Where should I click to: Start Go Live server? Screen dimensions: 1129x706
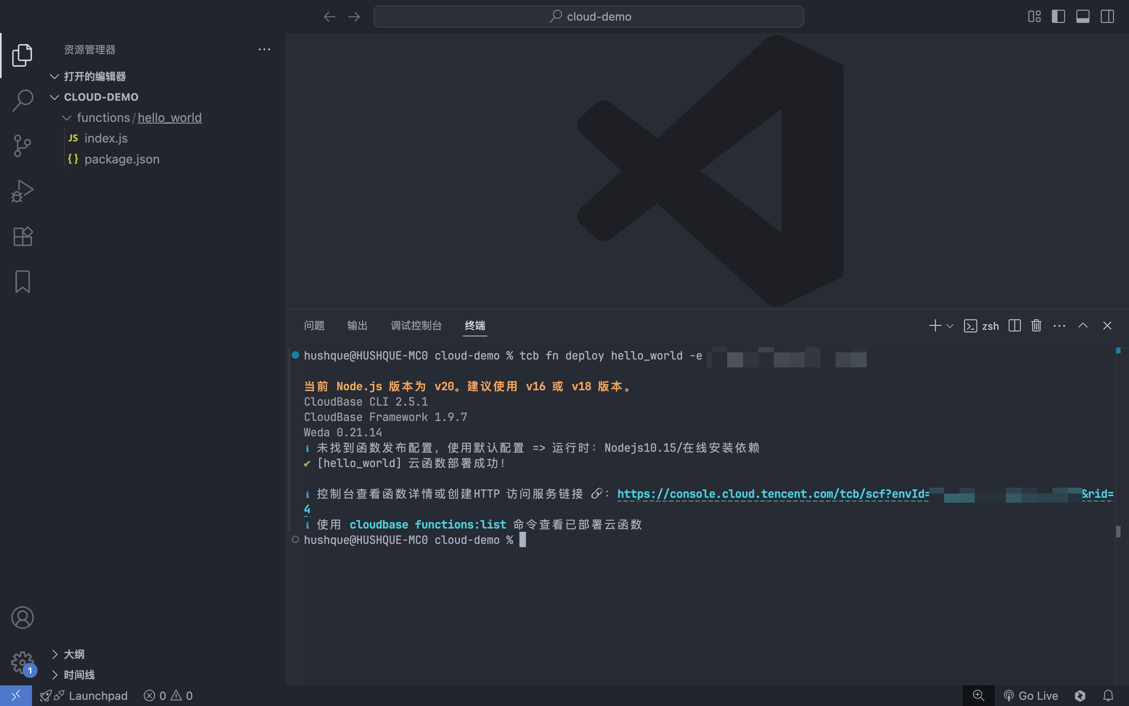coord(1031,696)
